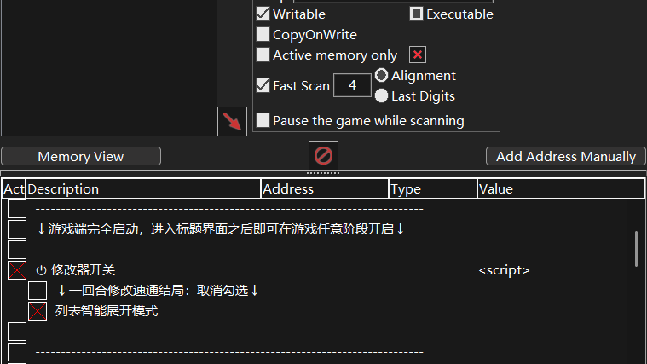Disable the Fast Scan checkbox

tap(263, 85)
